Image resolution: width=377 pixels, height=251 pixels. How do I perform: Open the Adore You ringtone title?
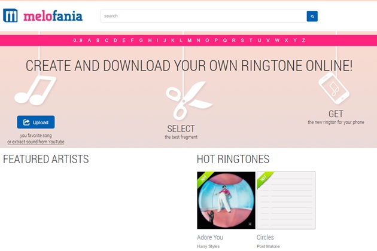[x=210, y=237]
